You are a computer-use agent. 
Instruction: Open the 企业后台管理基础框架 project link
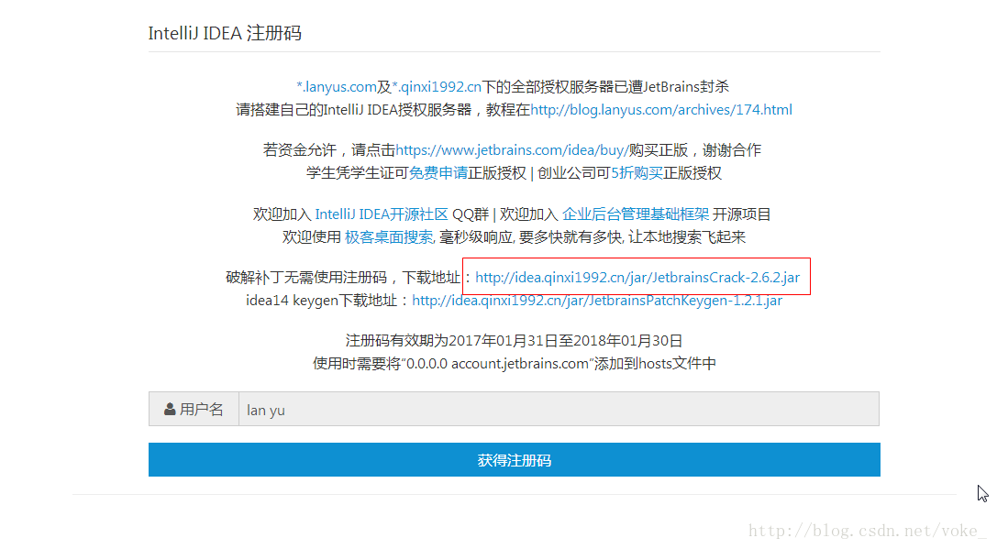click(636, 214)
